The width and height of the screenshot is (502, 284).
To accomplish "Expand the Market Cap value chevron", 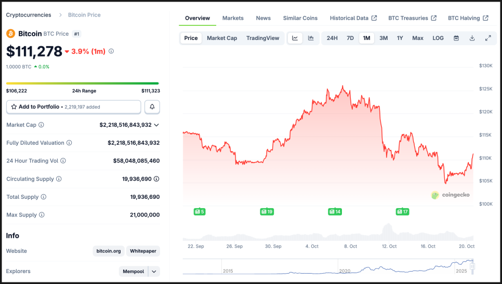I will [156, 125].
